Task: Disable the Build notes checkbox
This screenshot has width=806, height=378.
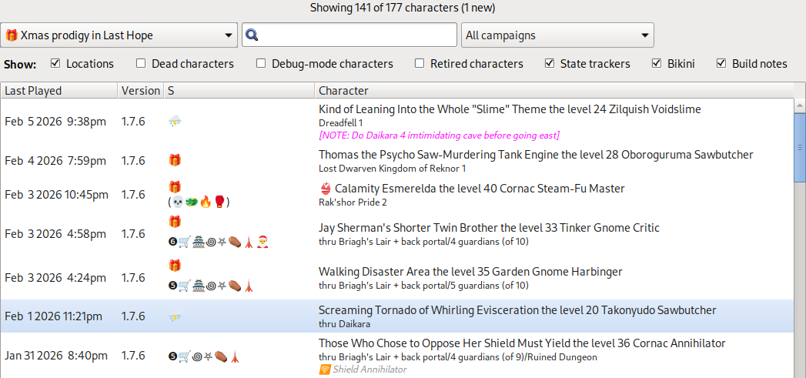Action: tap(721, 64)
